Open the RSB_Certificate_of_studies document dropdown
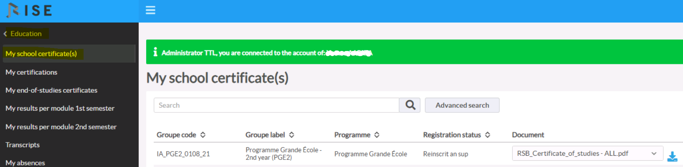683x167 pixels. coord(587,154)
